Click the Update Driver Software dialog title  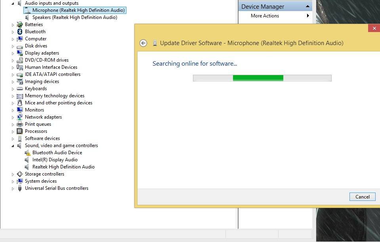point(252,43)
